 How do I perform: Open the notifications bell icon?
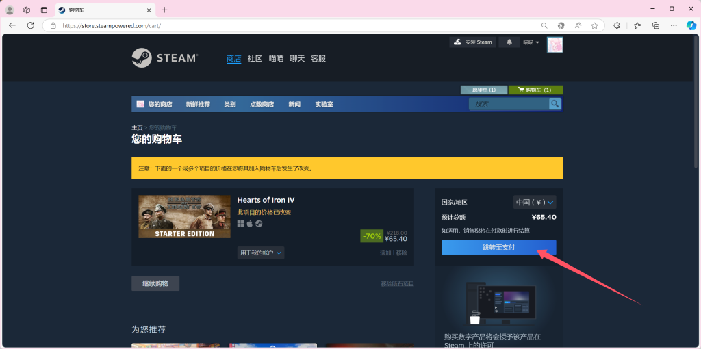point(509,42)
